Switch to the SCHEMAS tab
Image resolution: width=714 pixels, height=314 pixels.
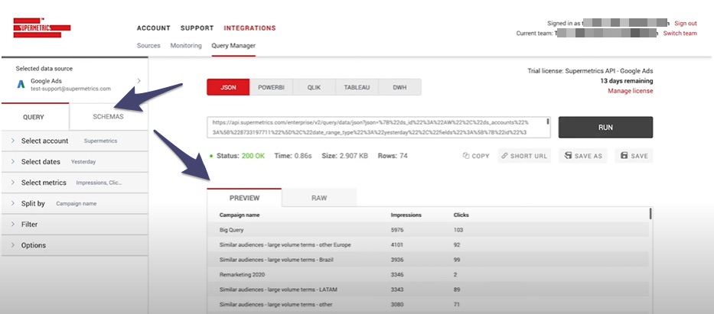pos(109,117)
